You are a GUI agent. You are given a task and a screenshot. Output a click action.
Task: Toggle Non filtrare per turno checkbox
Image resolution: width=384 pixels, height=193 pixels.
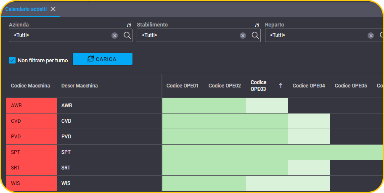click(12, 60)
